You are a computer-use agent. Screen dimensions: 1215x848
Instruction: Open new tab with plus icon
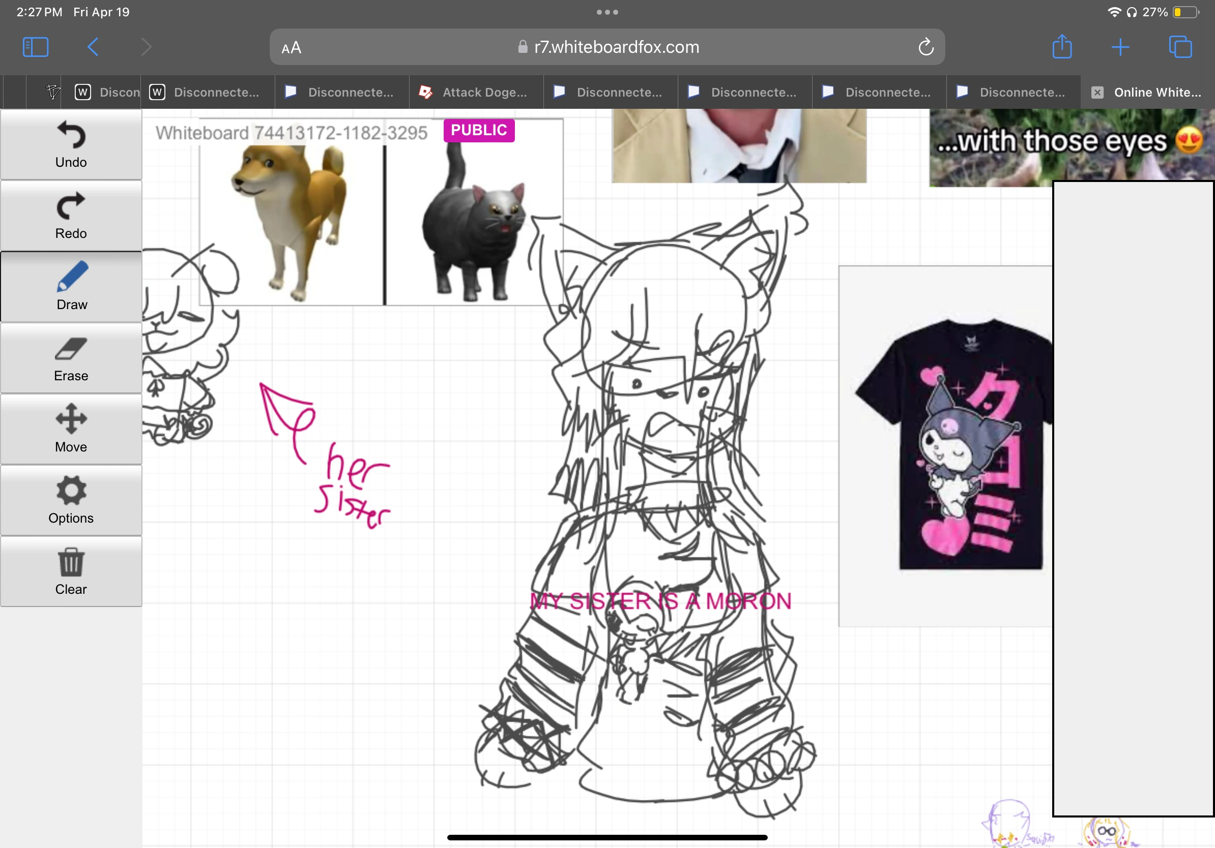pyautogui.click(x=1120, y=47)
